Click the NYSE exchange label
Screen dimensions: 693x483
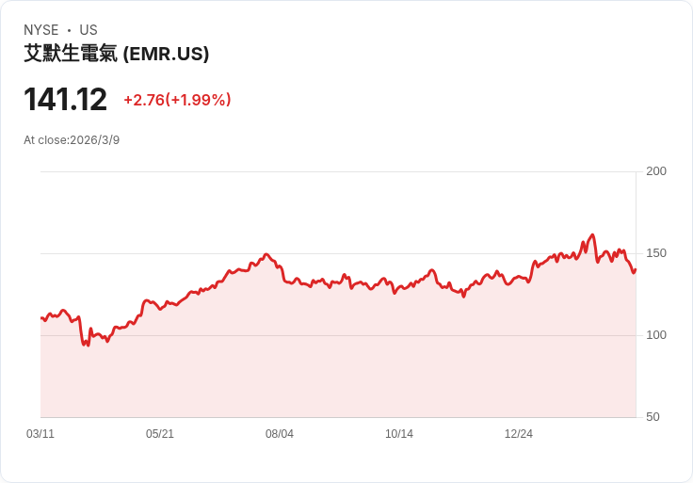[x=41, y=30]
